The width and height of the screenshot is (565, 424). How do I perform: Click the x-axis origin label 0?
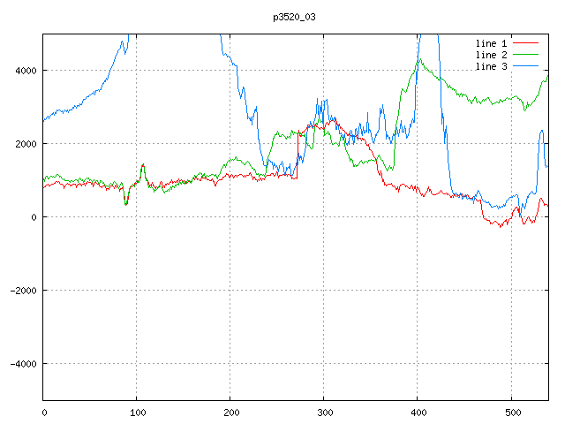pyautogui.click(x=44, y=413)
